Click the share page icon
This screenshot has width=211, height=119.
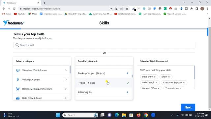pos(122,9)
